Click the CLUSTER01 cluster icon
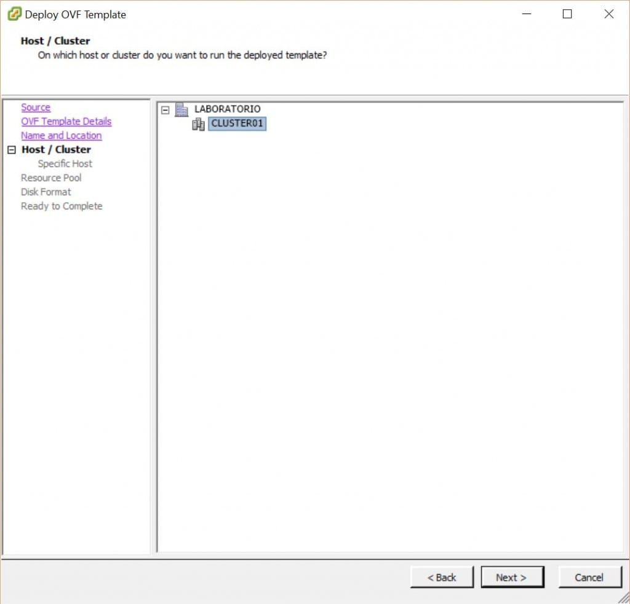630x604 pixels. click(x=198, y=124)
